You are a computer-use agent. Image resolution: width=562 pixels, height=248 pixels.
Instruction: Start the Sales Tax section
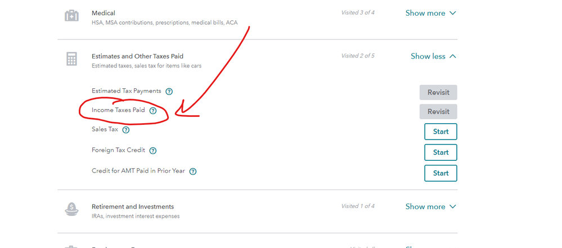pyautogui.click(x=441, y=132)
